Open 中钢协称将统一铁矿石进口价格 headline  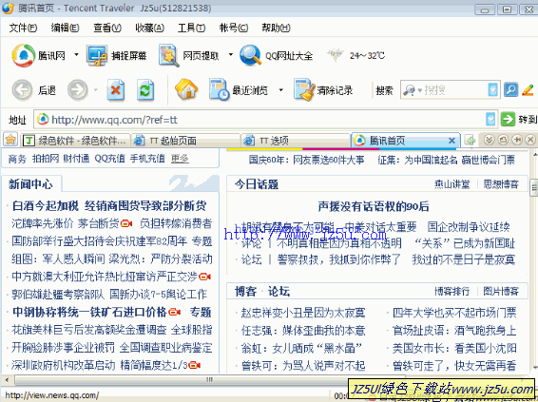[x=89, y=312]
